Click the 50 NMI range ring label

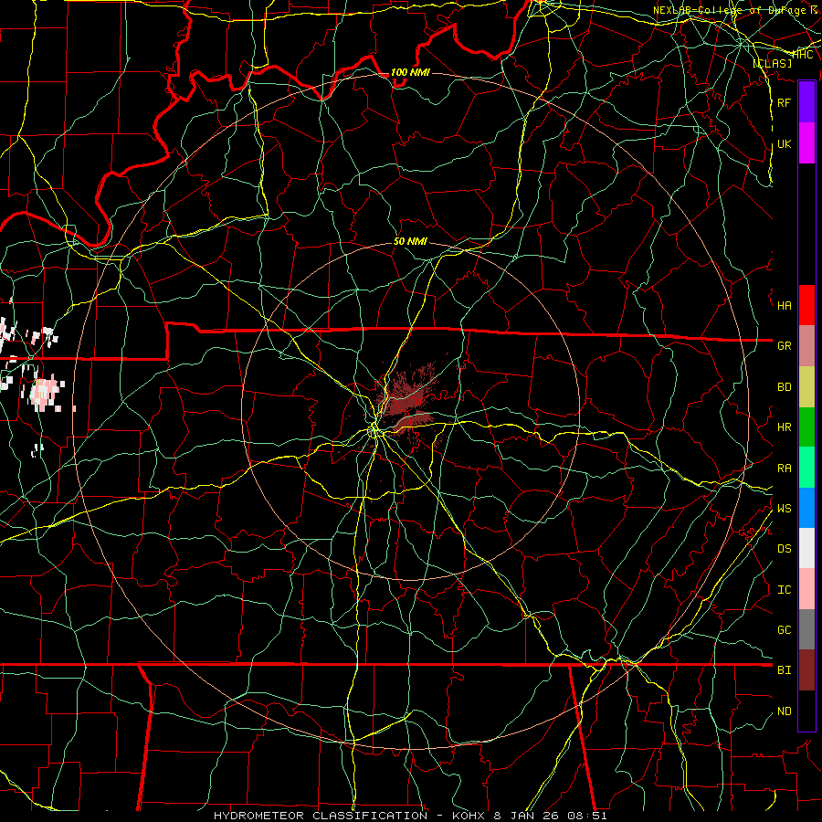[410, 241]
